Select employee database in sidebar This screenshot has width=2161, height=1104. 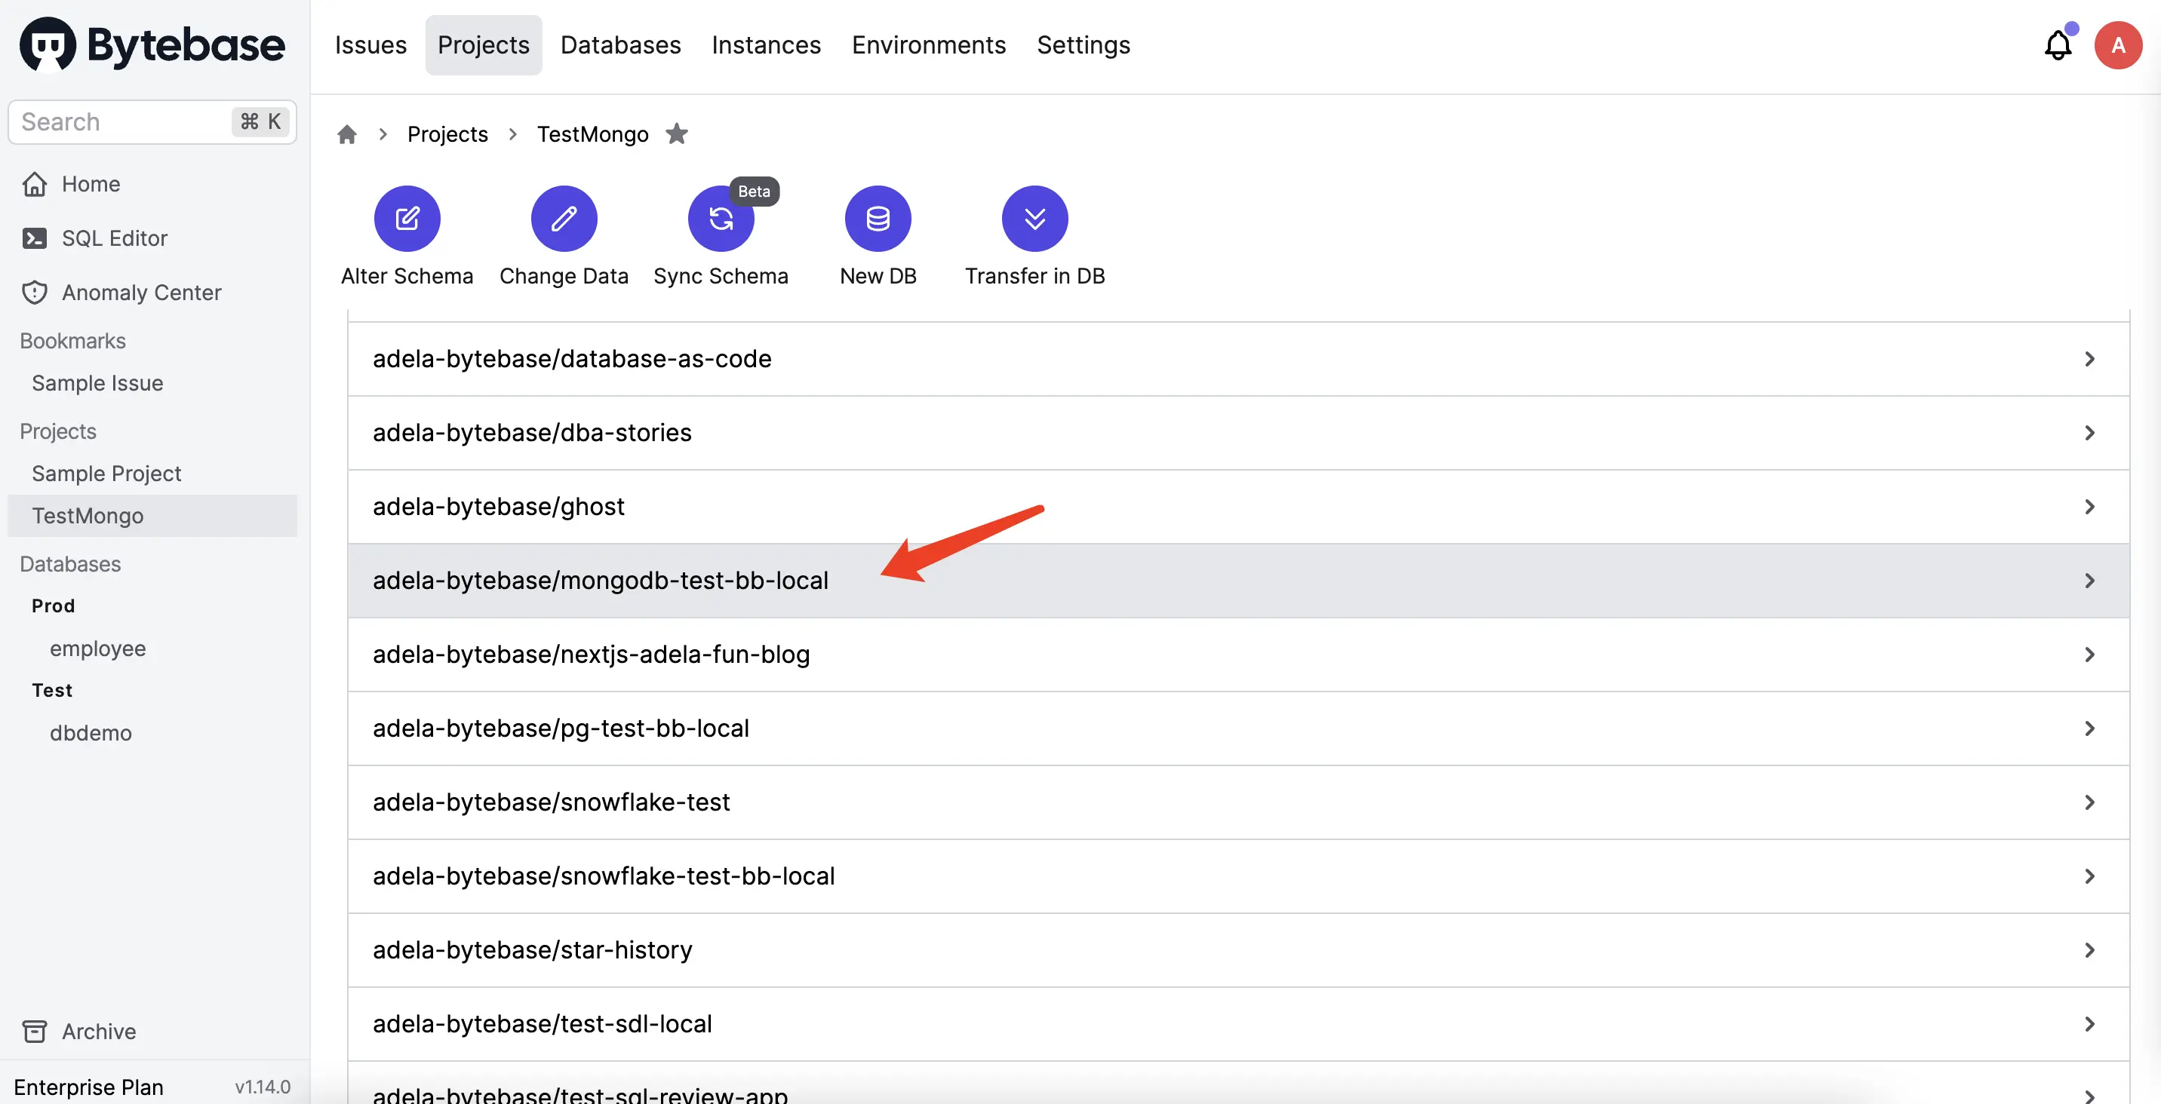97,649
